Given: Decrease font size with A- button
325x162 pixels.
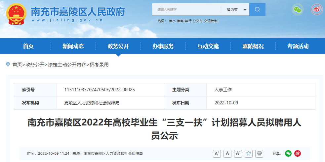Looking at the screenshot, I should (x=238, y=153).
